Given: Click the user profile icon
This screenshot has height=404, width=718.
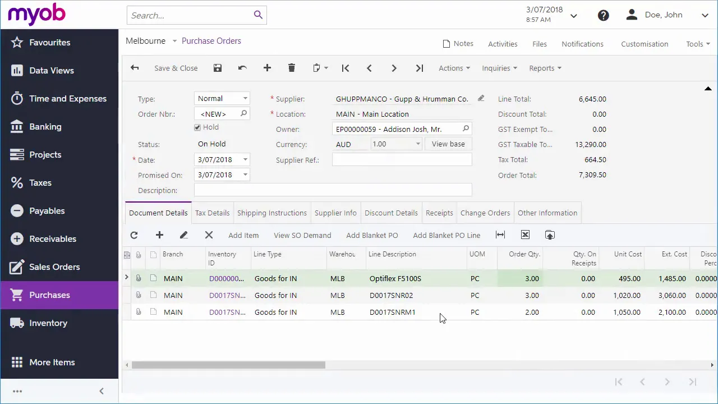Looking at the screenshot, I should 632,15.
